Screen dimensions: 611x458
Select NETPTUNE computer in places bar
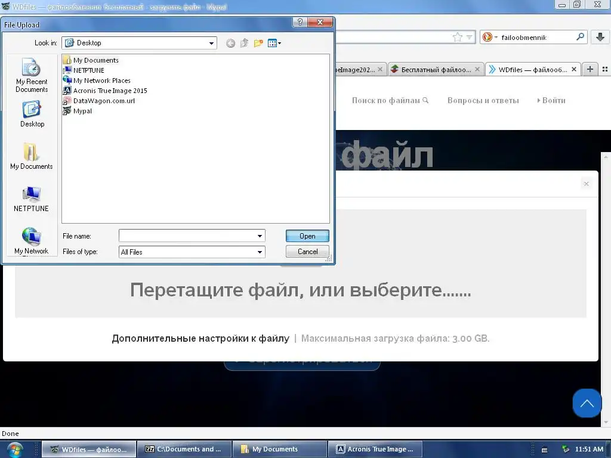[31, 199]
